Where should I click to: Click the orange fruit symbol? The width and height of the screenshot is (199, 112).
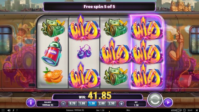pyautogui.click(x=53, y=75)
